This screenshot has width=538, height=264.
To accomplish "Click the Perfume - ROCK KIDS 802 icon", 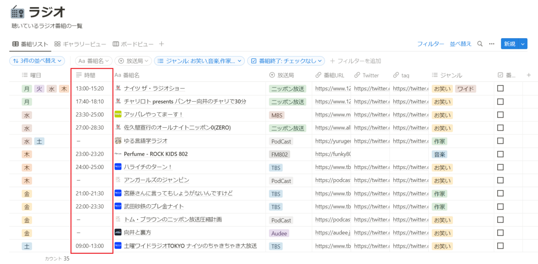I will [x=118, y=154].
